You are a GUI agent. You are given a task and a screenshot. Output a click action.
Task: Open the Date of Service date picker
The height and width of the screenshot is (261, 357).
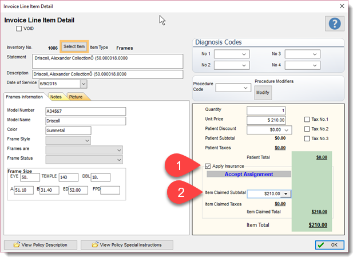pos(84,84)
